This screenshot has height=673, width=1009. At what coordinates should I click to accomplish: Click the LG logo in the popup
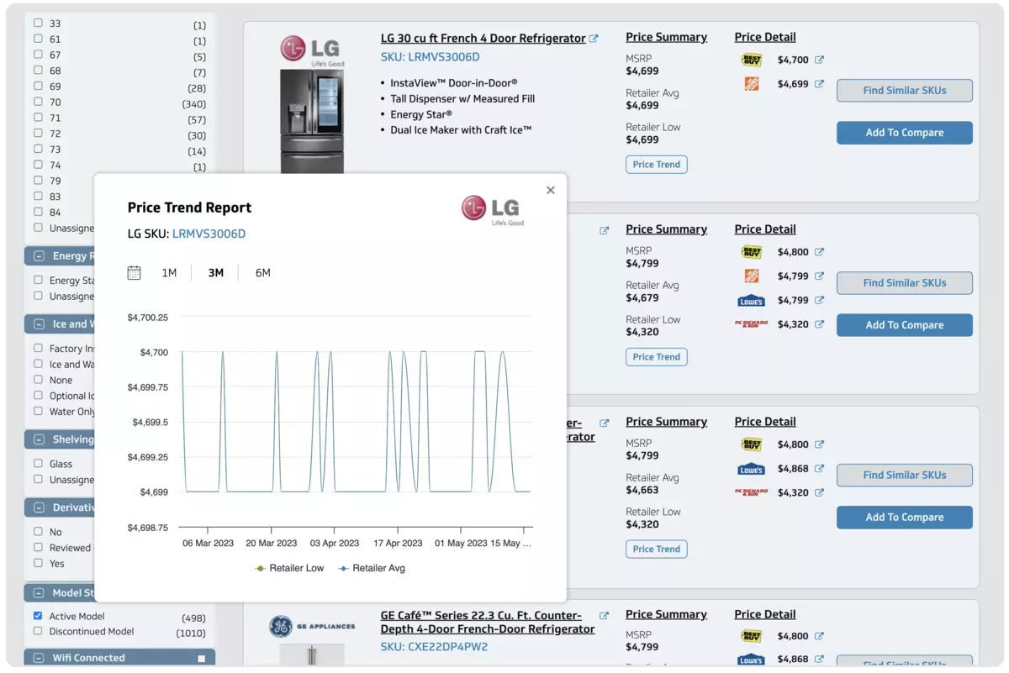coord(493,210)
